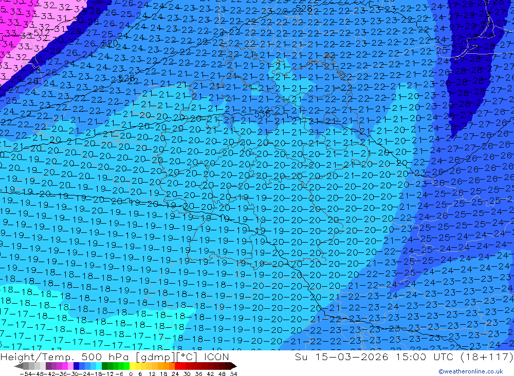The height and width of the screenshot is (376, 514).
Task: Pick the yellow 0 legend swatch
Action: 132,366
